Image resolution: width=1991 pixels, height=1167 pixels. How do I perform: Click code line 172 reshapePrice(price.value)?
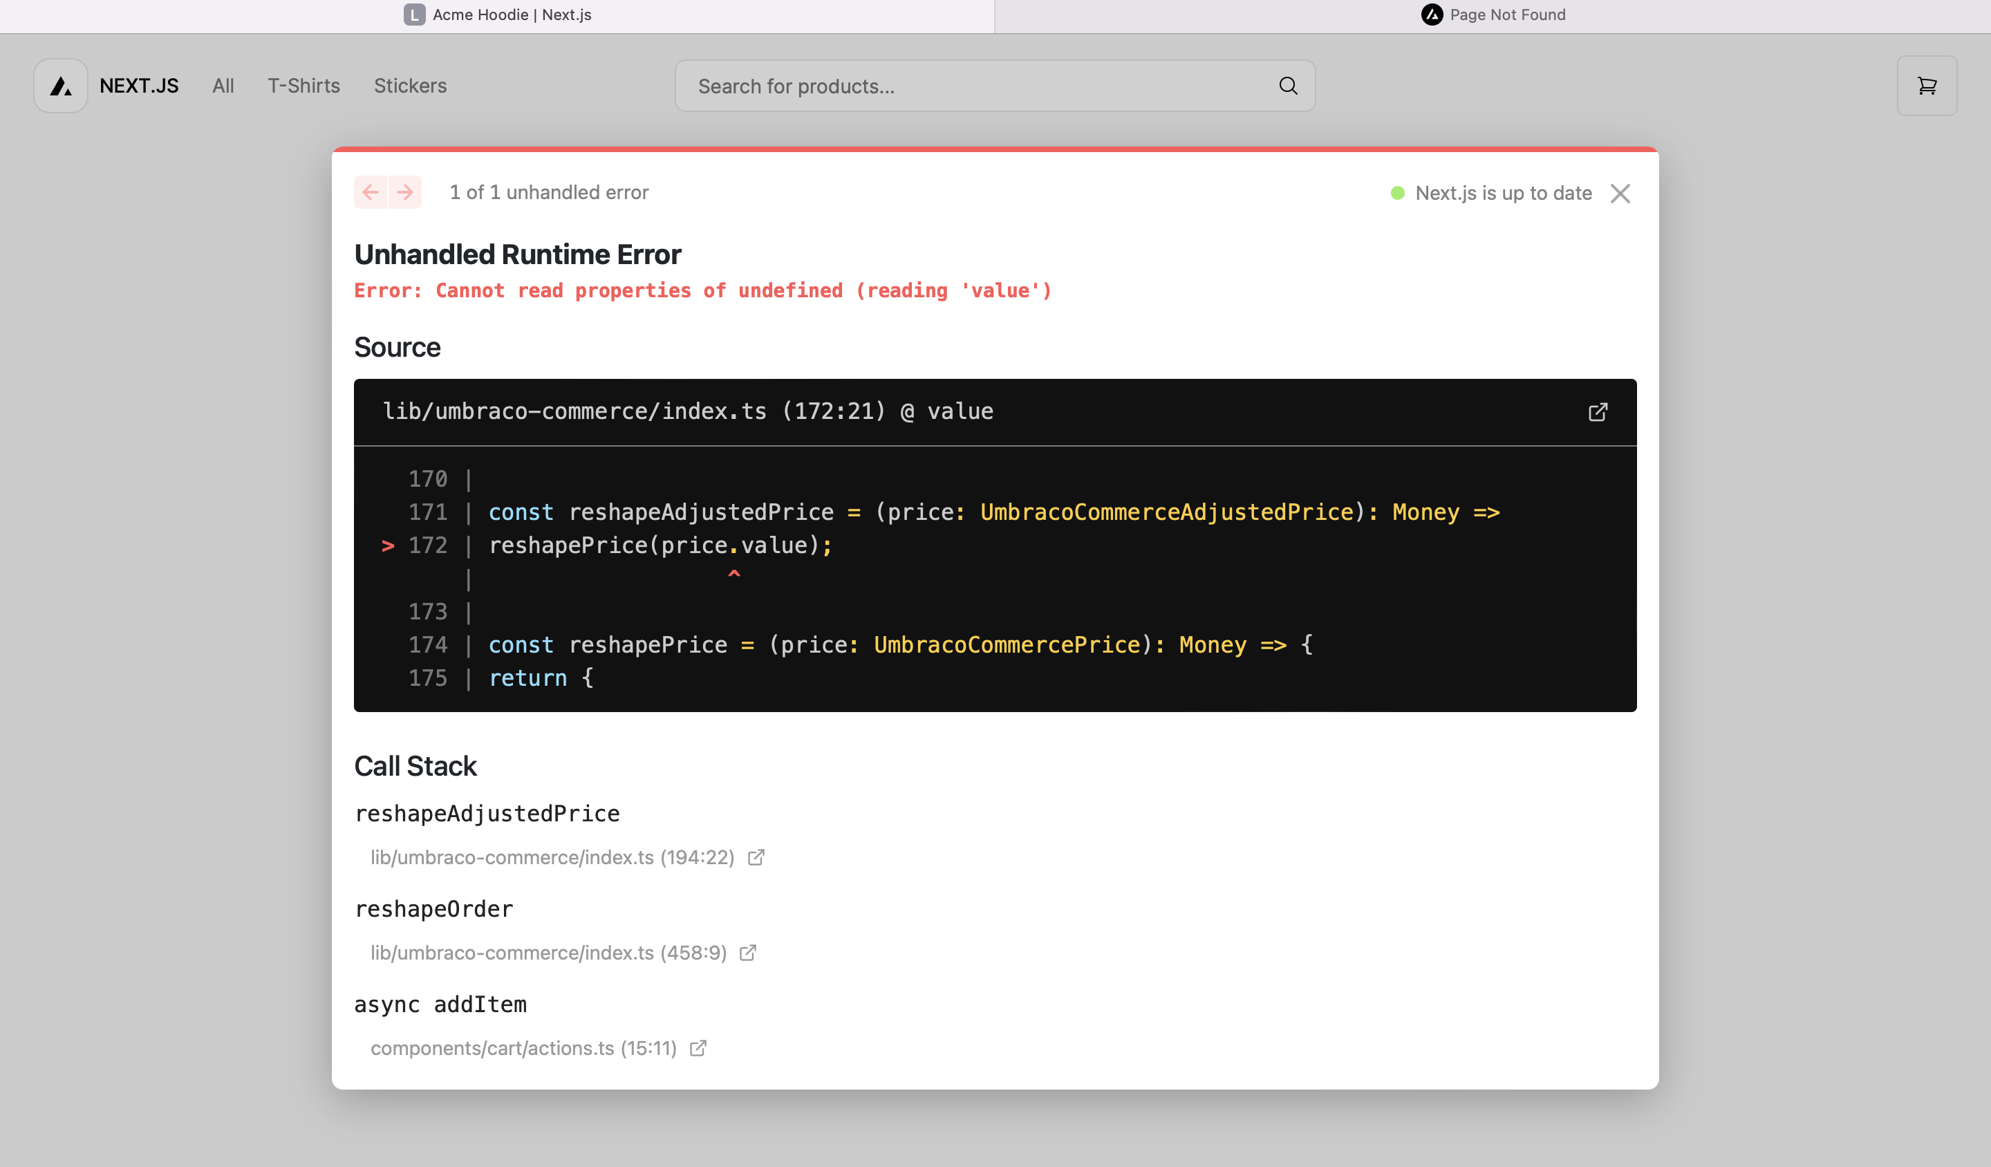tap(660, 545)
